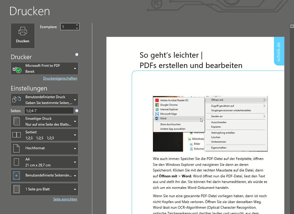Viewport: 294px width, 214px height.
Task: Click the Benutzerdefinierte Seitenränder margins icon
Action: coord(17,176)
